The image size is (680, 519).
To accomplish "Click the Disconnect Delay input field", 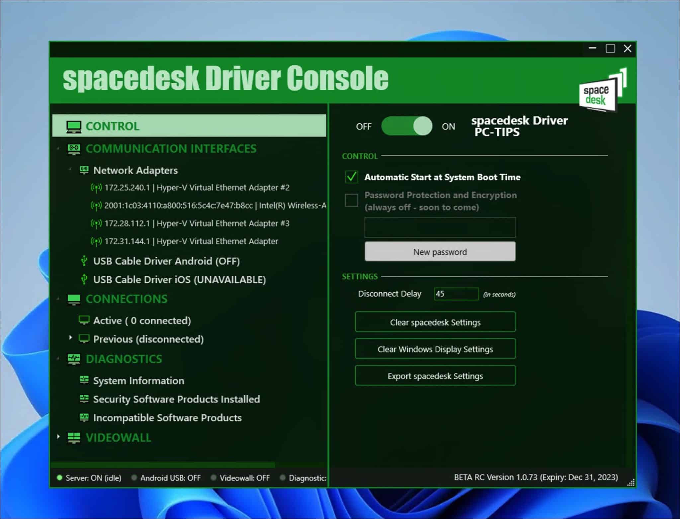I will click(x=456, y=294).
